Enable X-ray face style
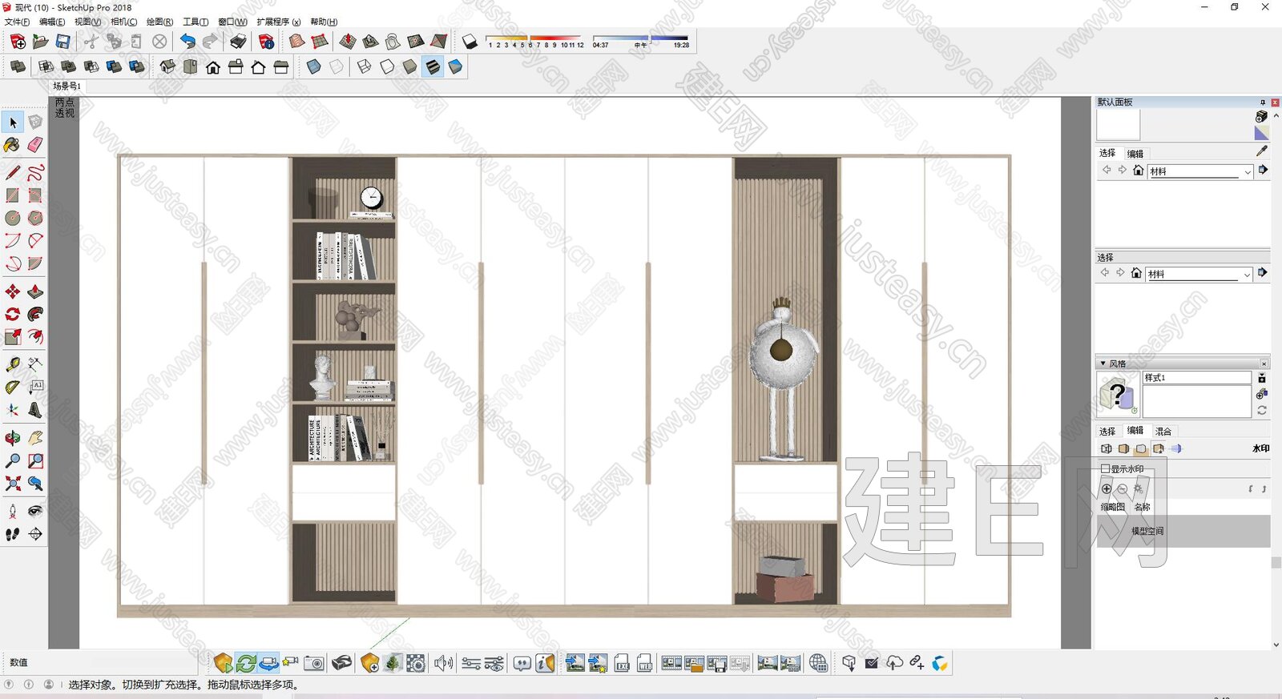This screenshot has width=1282, height=699. click(314, 67)
